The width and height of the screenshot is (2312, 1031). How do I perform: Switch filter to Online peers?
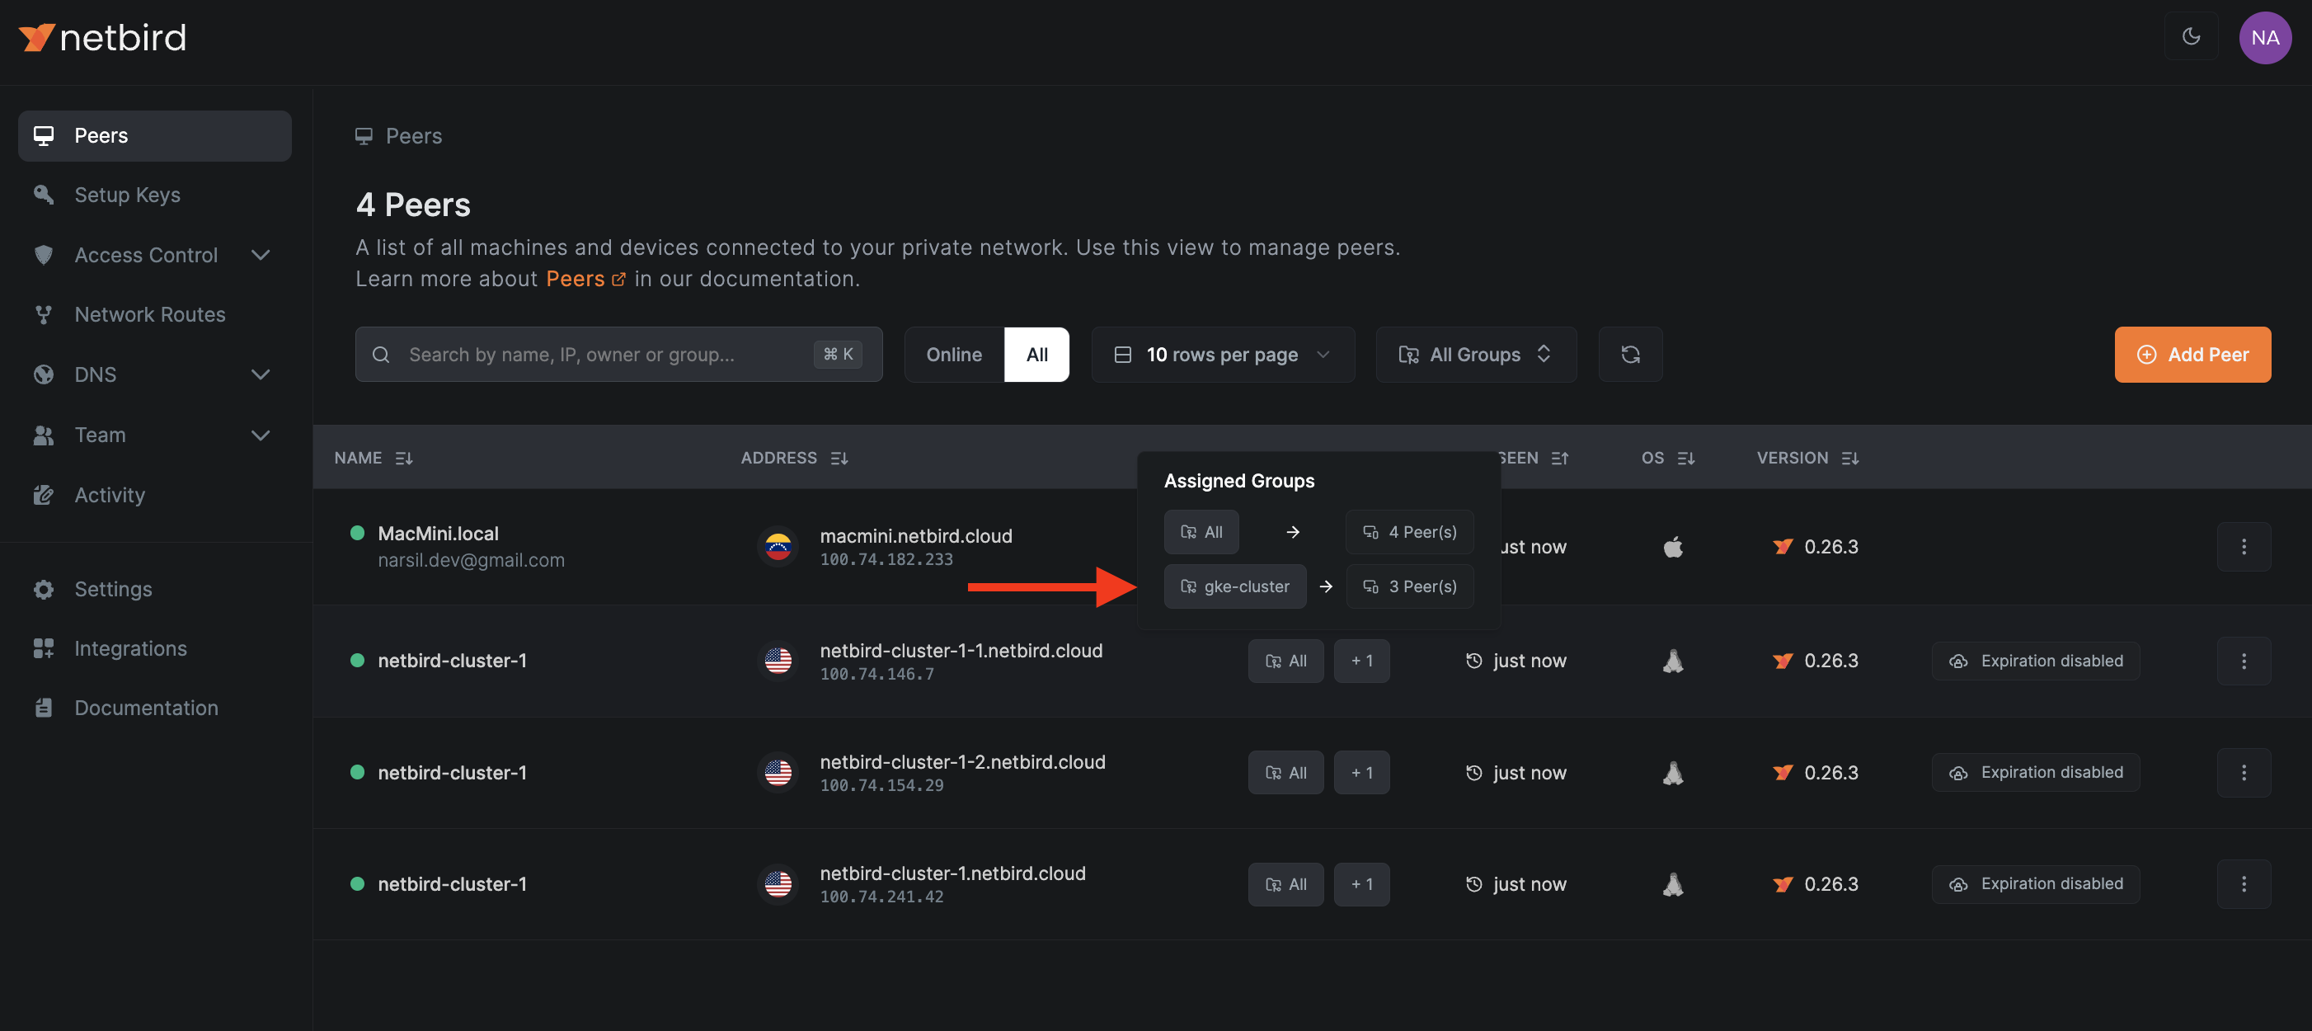953,355
